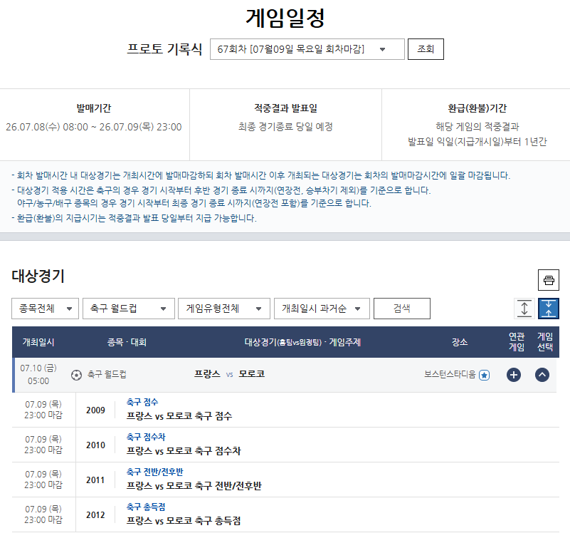Click the 장소 column header
Screen dimensions: 570x538
(x=460, y=342)
